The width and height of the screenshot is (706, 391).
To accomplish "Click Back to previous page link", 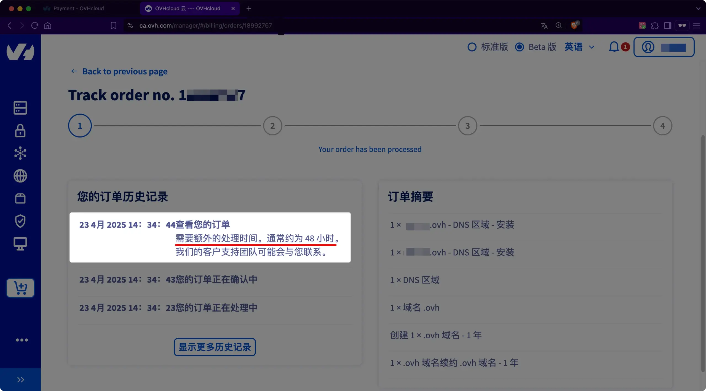I will [x=119, y=71].
